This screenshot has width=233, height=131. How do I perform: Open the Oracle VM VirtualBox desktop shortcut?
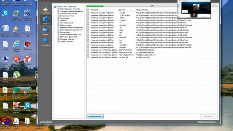[28, 15]
